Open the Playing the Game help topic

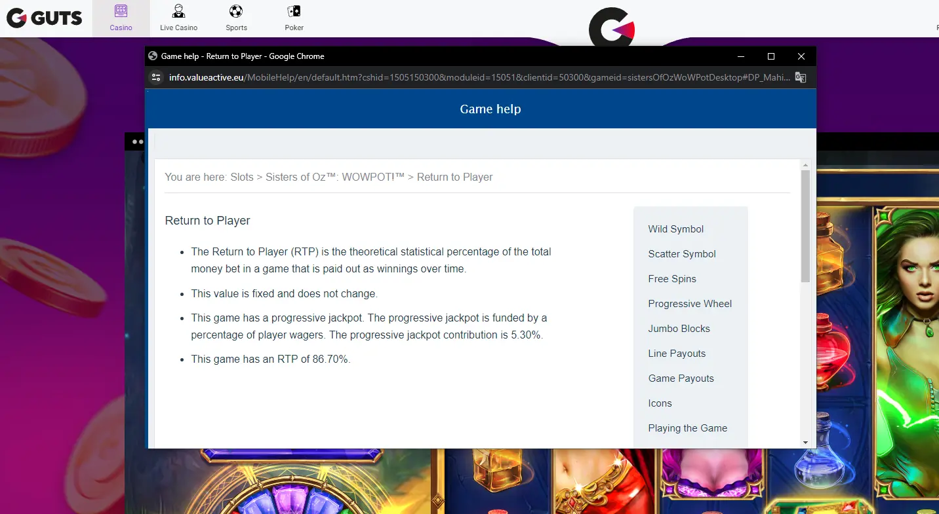point(688,428)
